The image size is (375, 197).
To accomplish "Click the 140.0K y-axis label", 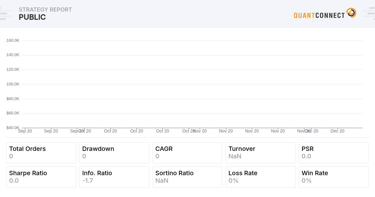I will pyautogui.click(x=13, y=55).
